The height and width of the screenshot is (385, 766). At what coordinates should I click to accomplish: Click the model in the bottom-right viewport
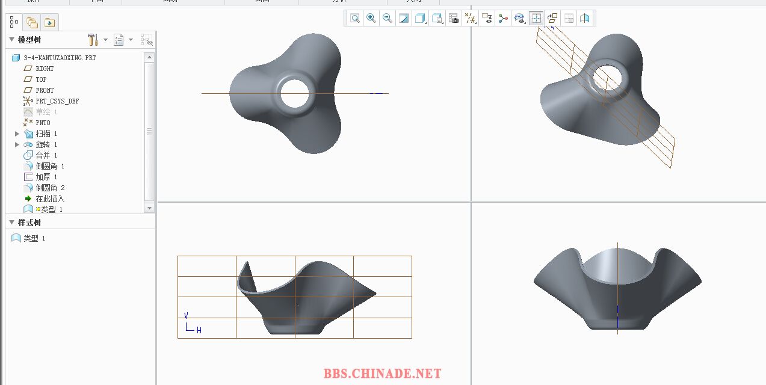[x=618, y=288]
